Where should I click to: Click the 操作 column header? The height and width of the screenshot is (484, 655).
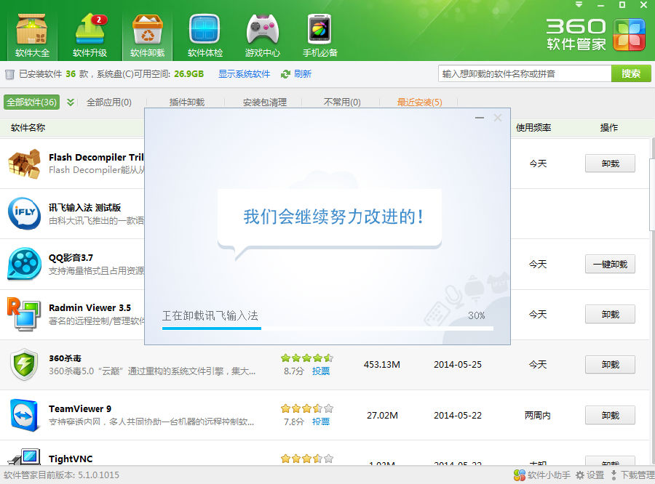click(x=609, y=128)
